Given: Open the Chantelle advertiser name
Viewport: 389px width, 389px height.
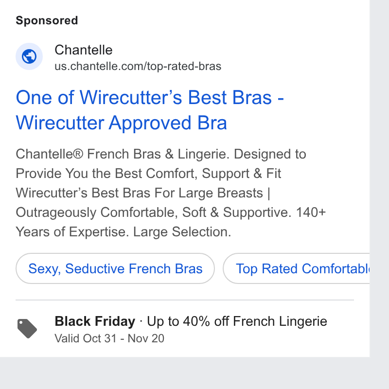Looking at the screenshot, I should coord(83,50).
